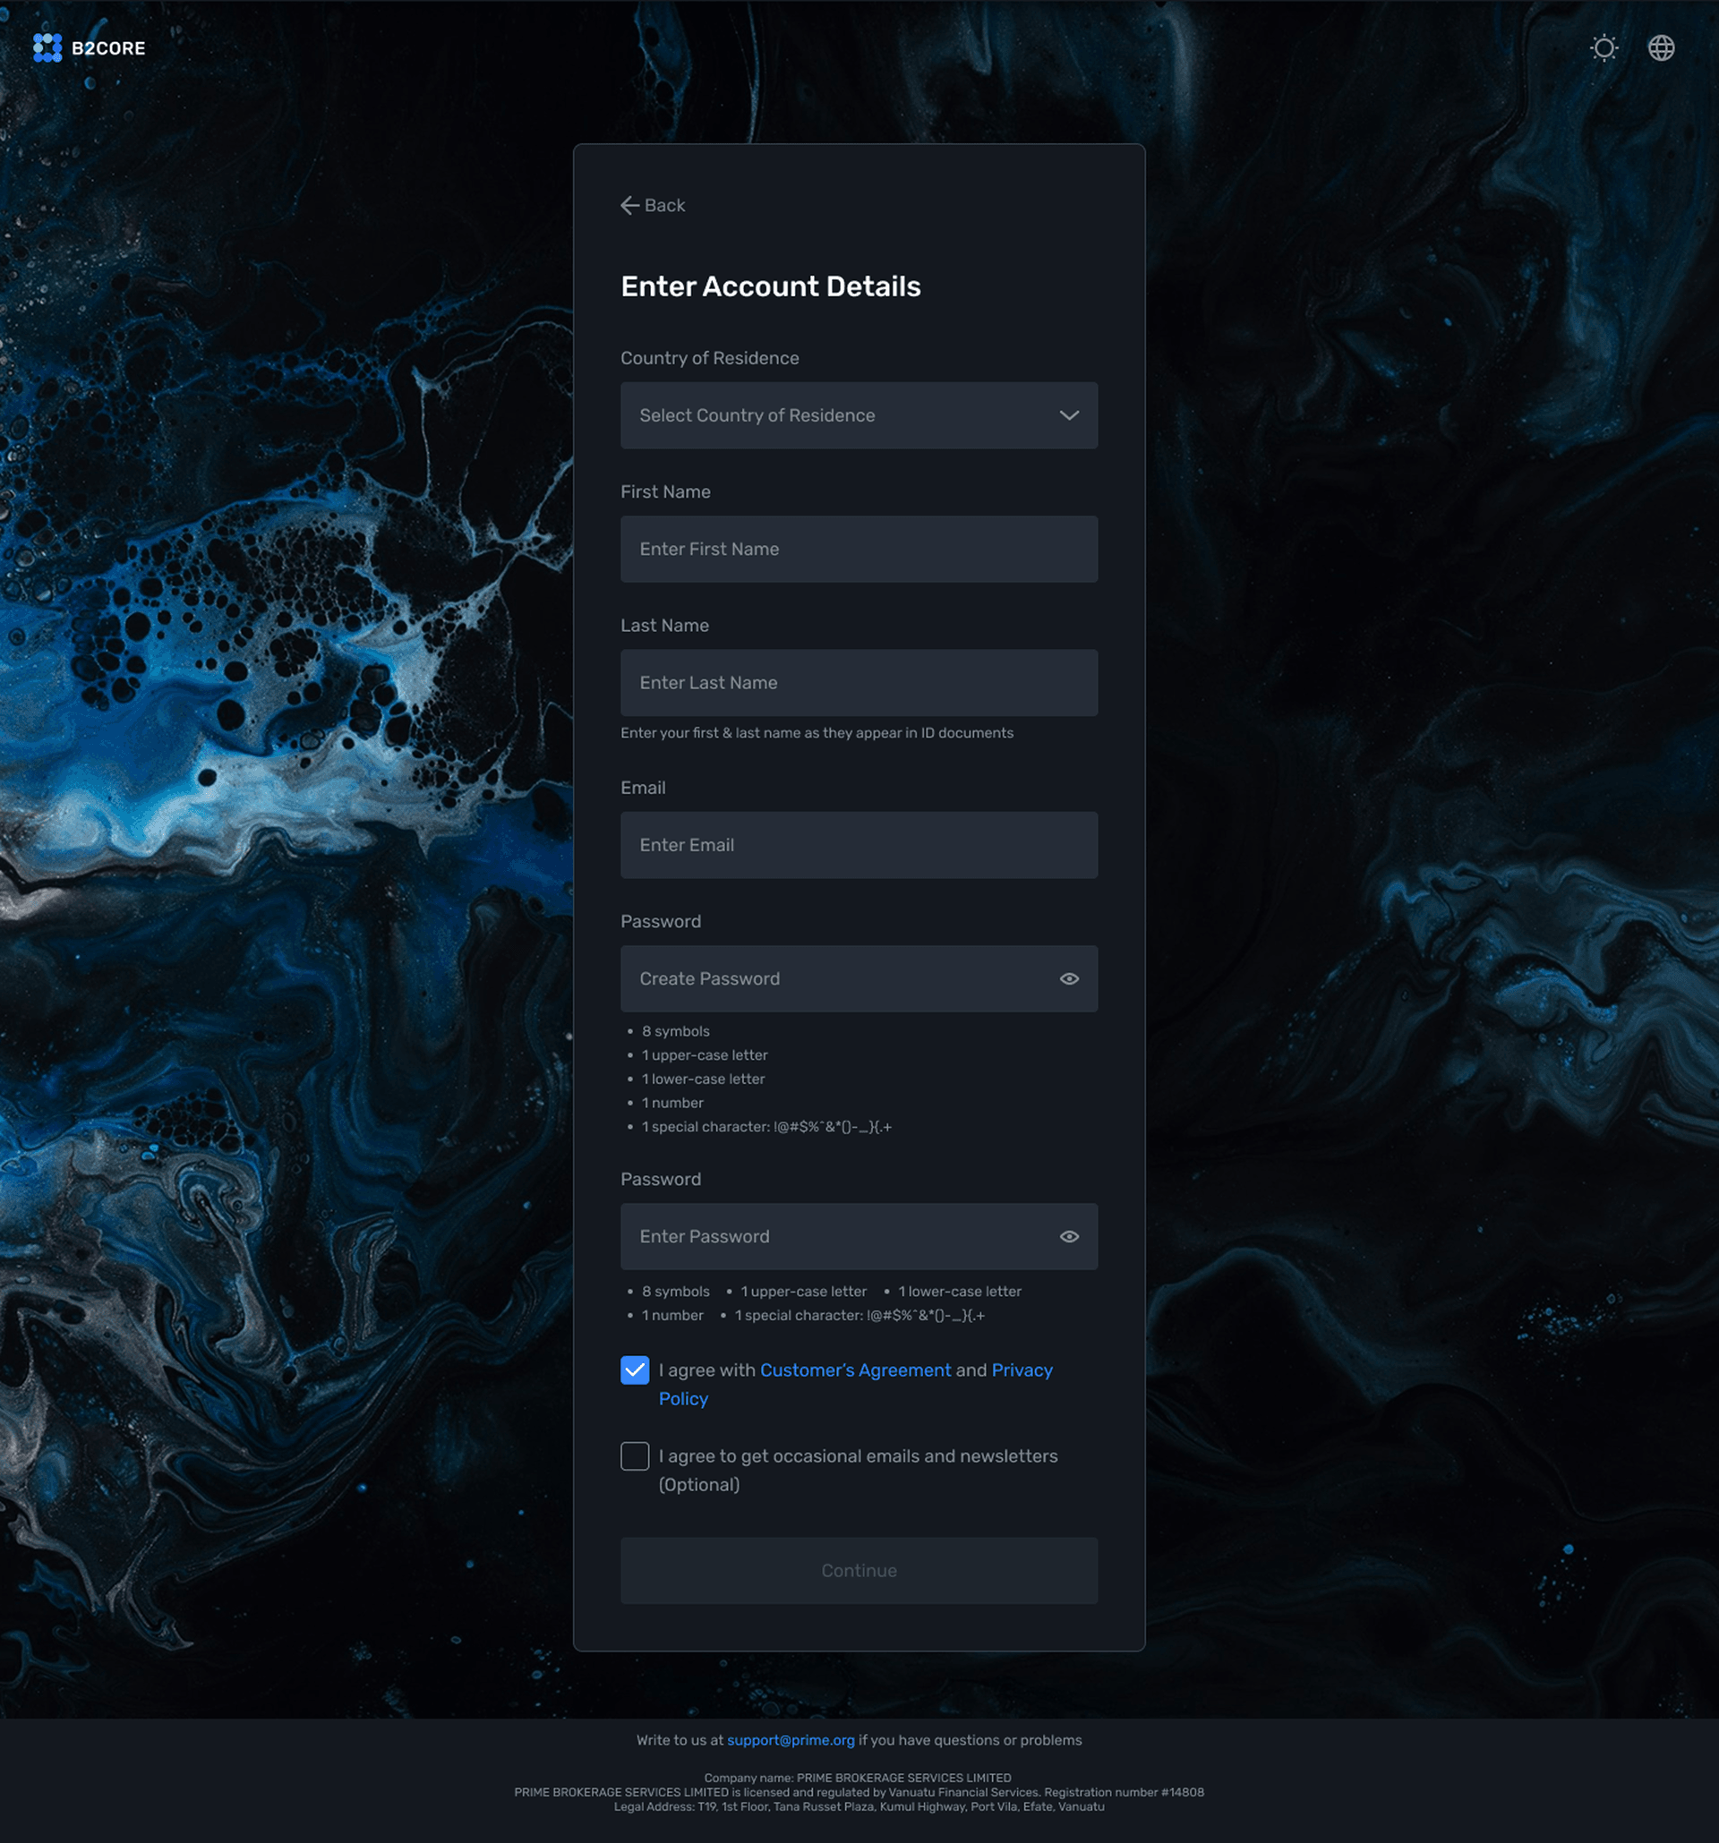The height and width of the screenshot is (1843, 1719).
Task: Go back using the Back arrow
Action: (653, 205)
